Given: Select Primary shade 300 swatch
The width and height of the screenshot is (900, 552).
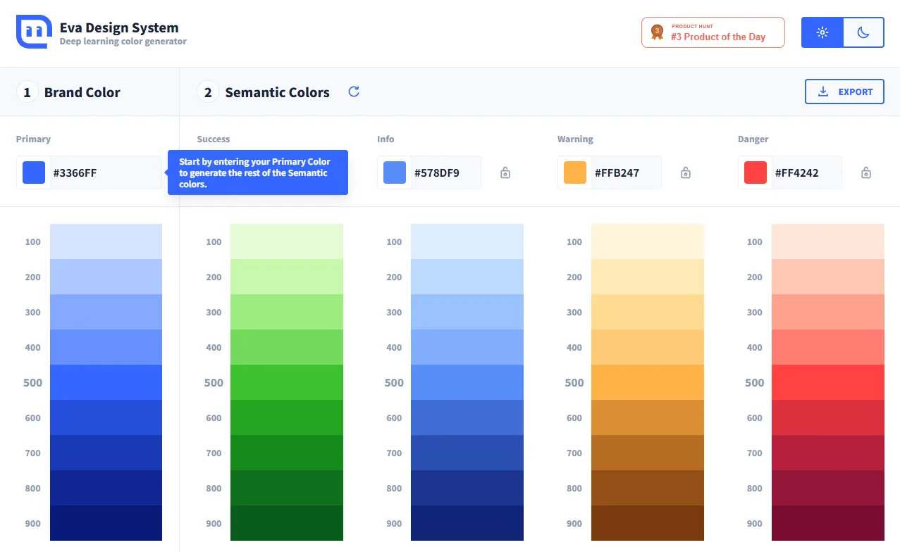Looking at the screenshot, I should [x=106, y=312].
